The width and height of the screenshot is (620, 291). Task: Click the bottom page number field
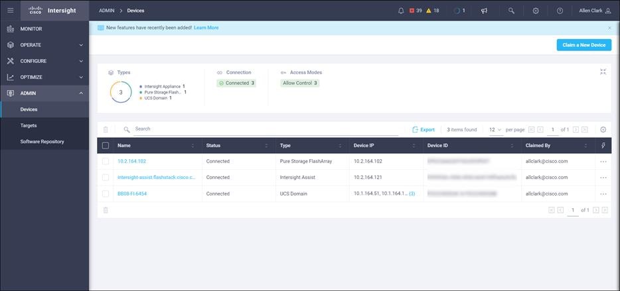[x=573, y=210]
